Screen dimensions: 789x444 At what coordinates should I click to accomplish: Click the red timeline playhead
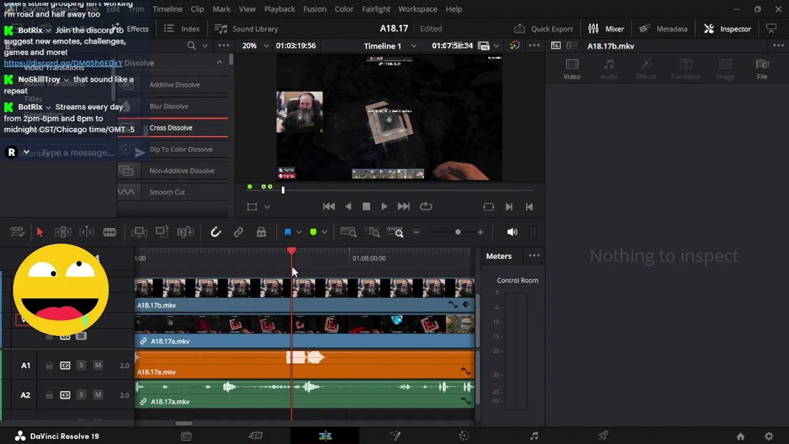tap(292, 250)
